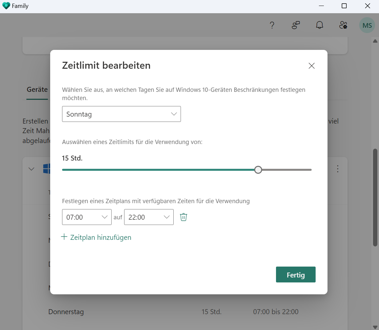The height and width of the screenshot is (330, 379).
Task: Open the 07:00 start time dropdown
Action: click(86, 217)
